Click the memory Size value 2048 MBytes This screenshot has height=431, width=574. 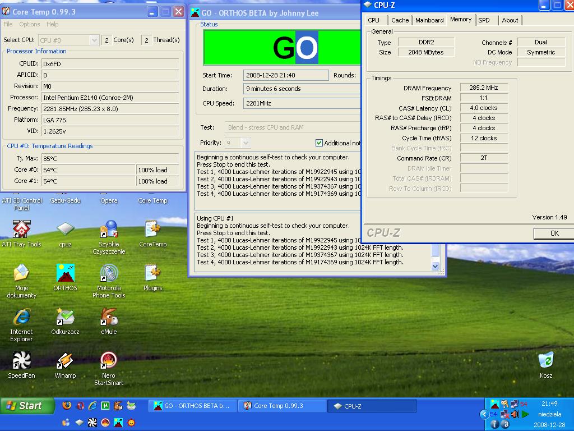426,52
